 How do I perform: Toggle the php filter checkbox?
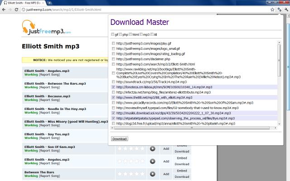coord(121,34)
